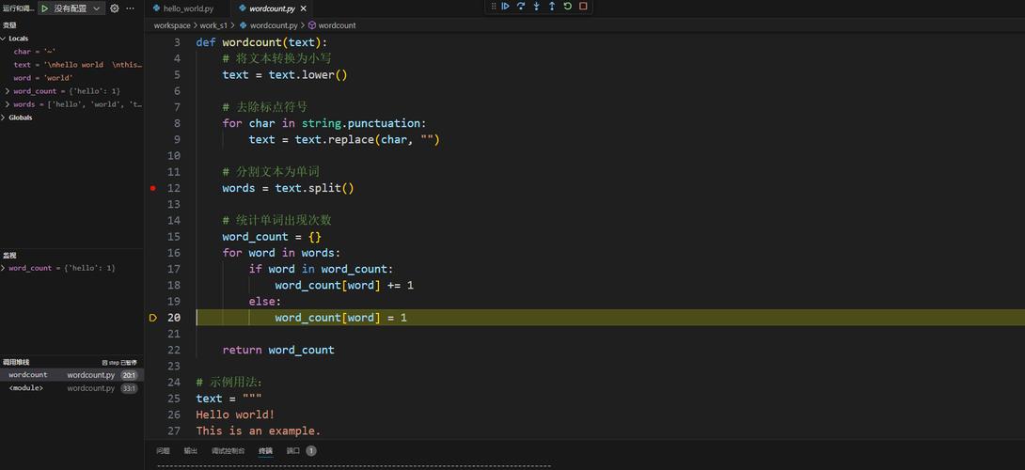Screen dimensions: 1025x470
Task: Click the work_s1 breadcrumb segment
Action: (213, 25)
